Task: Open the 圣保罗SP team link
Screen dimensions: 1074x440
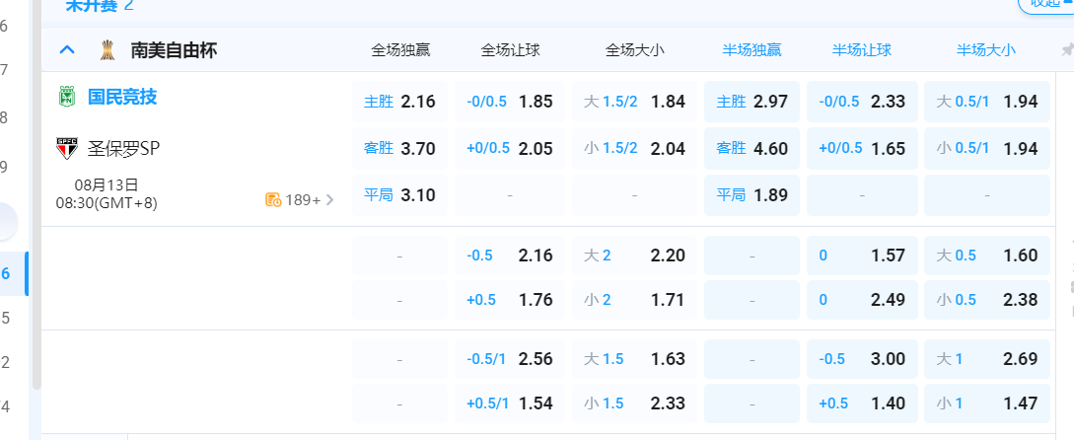Action: click(124, 149)
